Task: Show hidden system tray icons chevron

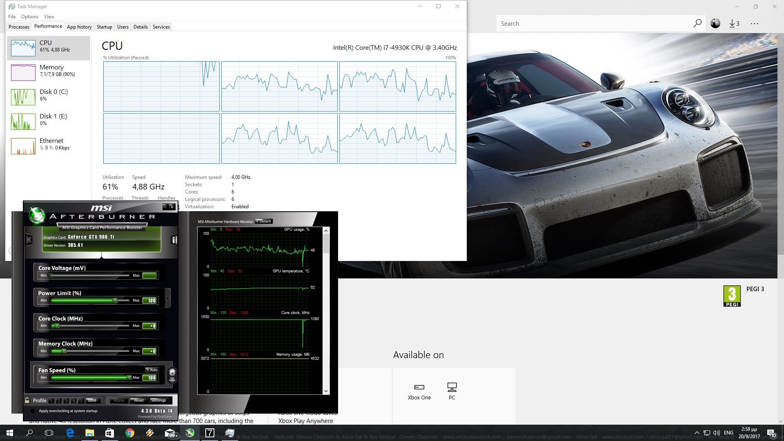Action: click(x=697, y=433)
